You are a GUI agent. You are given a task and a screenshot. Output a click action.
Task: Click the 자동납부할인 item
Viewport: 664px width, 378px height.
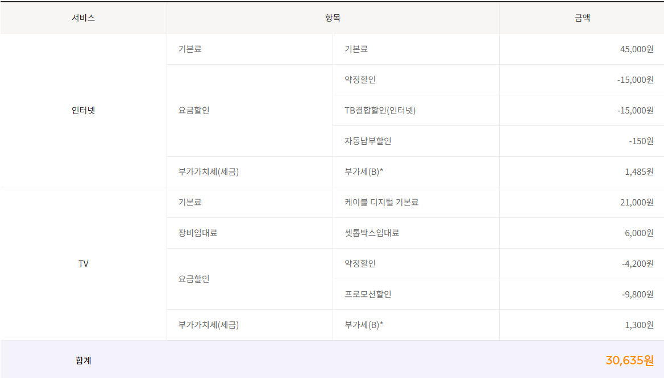pyautogui.click(x=367, y=141)
